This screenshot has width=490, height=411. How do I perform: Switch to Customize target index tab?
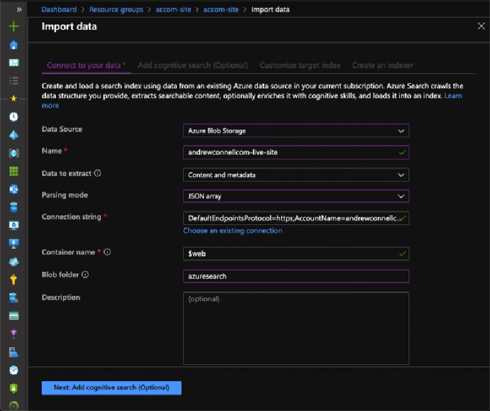(300, 65)
